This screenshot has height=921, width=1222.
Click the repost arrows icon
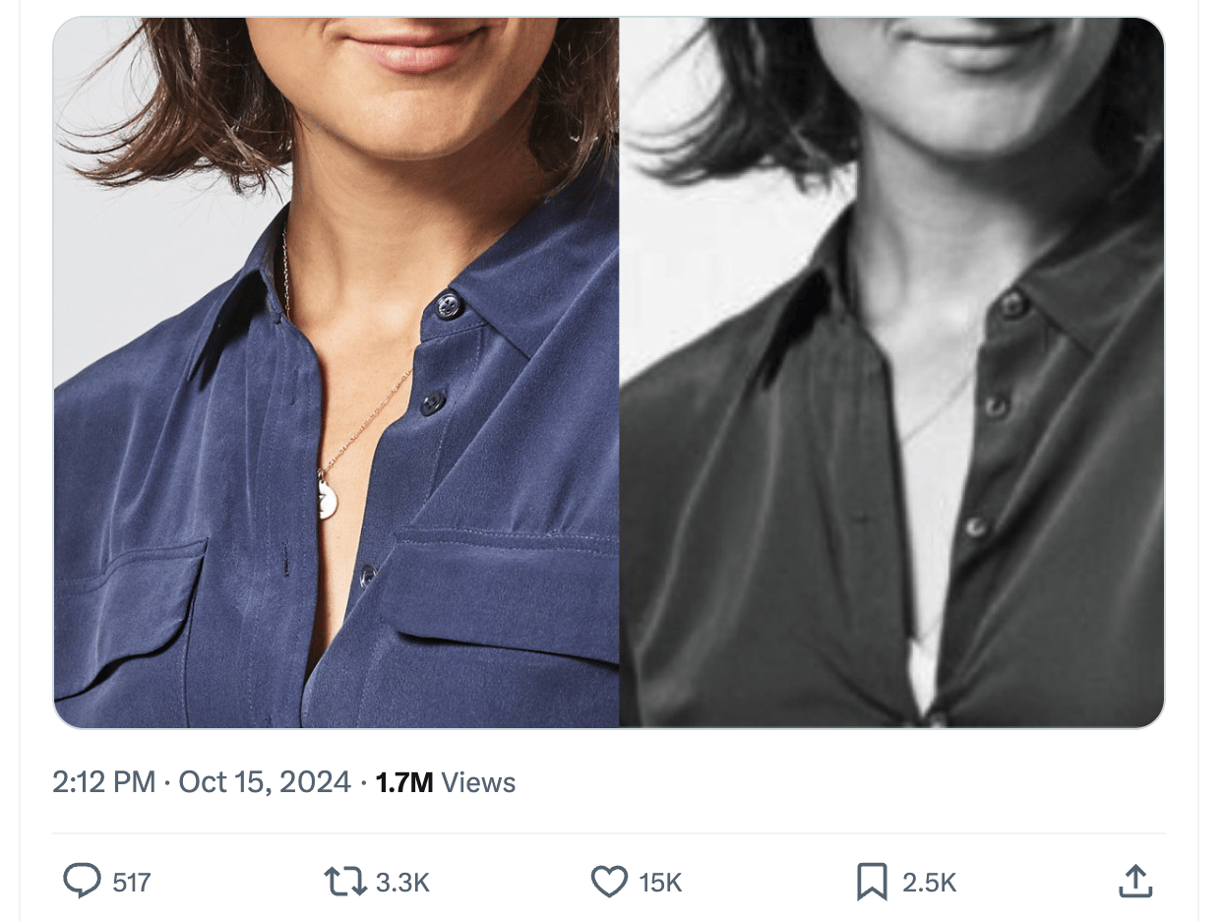click(x=344, y=882)
